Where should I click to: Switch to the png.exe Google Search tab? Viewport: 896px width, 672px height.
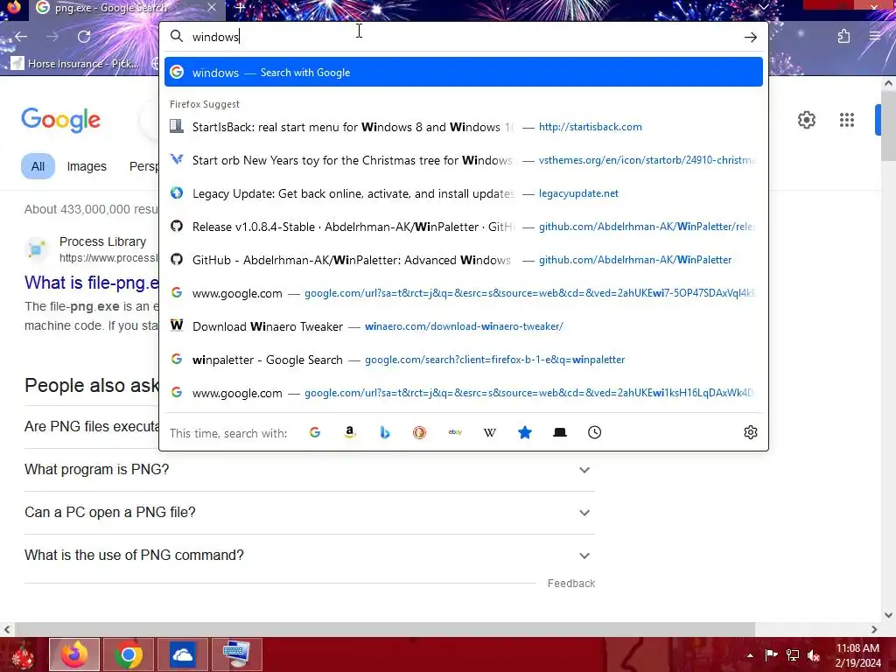tap(109, 8)
